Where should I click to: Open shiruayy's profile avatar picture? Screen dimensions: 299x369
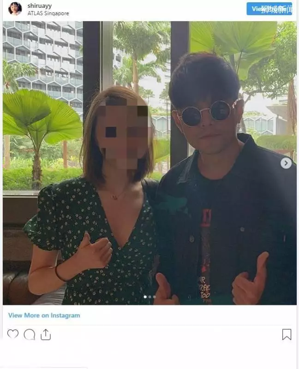tap(15, 9)
